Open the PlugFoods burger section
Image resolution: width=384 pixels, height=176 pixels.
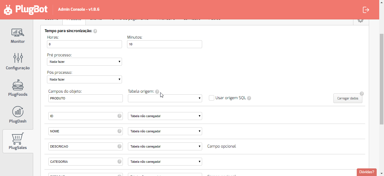click(18, 88)
